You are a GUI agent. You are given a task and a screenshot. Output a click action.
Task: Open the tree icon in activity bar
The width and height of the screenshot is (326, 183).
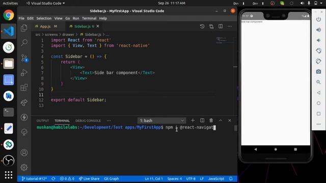click(24, 132)
